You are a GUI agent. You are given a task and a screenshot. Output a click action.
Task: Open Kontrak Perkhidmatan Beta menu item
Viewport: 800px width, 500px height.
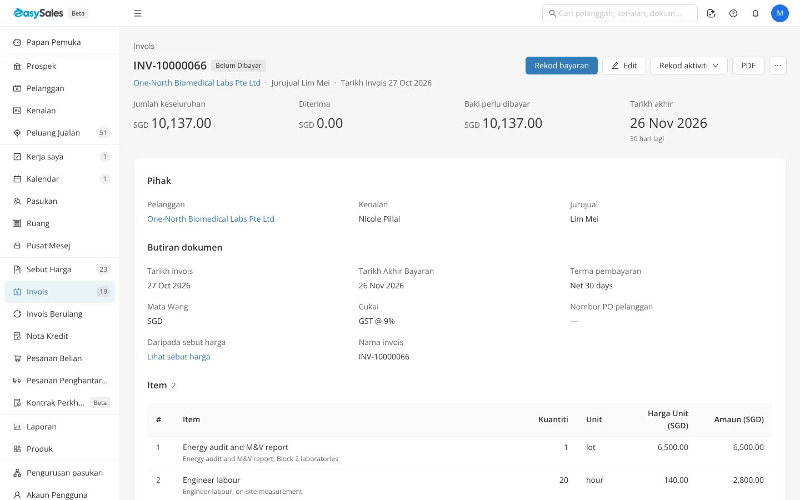(x=59, y=403)
